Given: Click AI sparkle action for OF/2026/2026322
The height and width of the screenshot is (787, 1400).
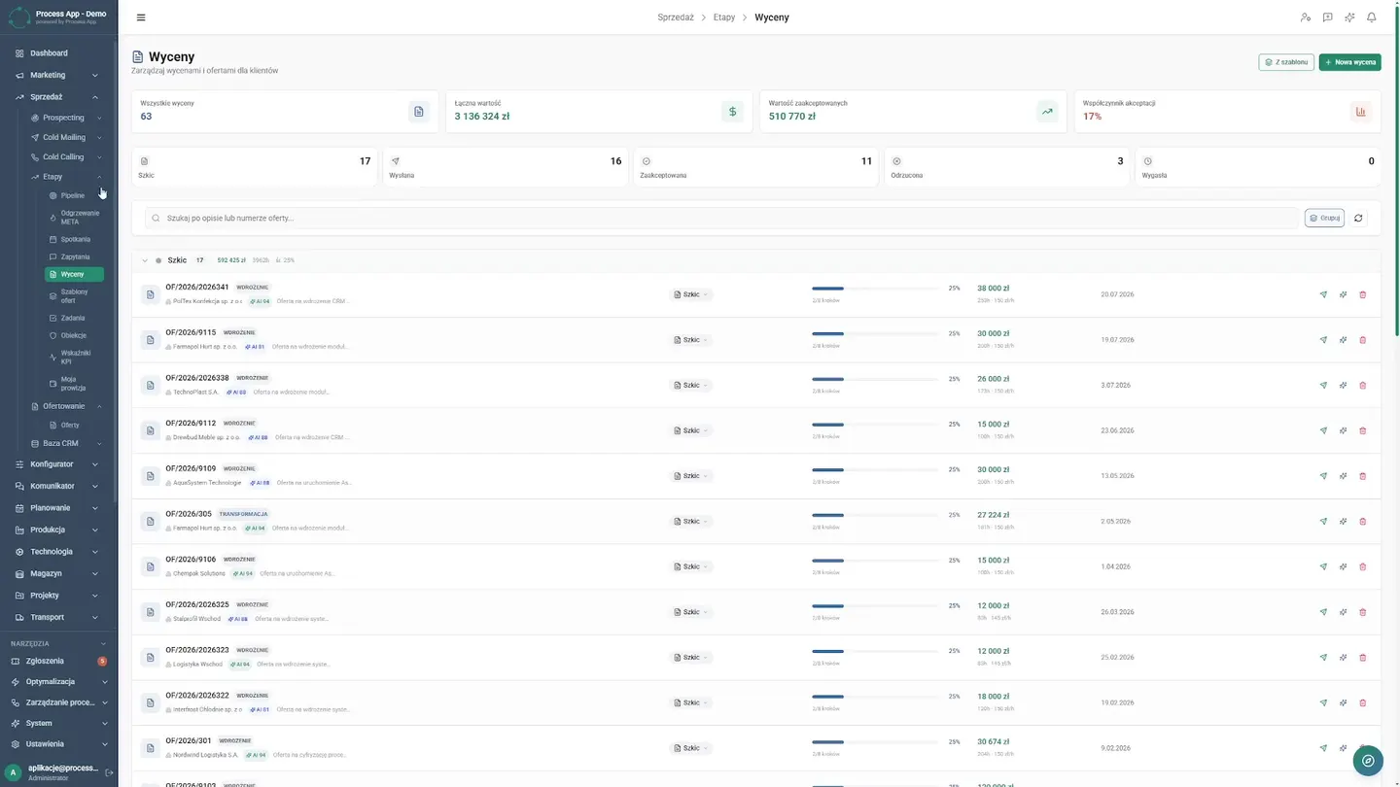Looking at the screenshot, I should tap(1343, 702).
